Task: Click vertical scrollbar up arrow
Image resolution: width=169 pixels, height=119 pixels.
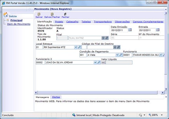Action: point(166,13)
